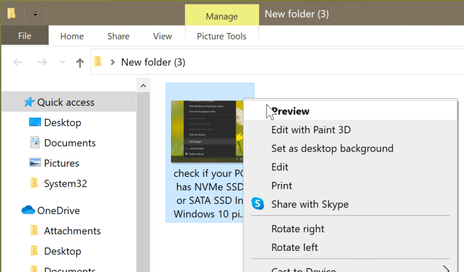Click the Quick access star icon

tap(29, 102)
